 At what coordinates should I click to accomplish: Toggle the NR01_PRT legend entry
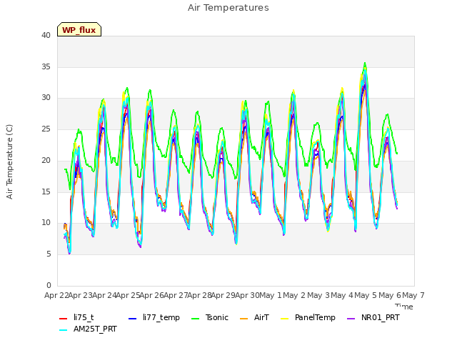373,317
